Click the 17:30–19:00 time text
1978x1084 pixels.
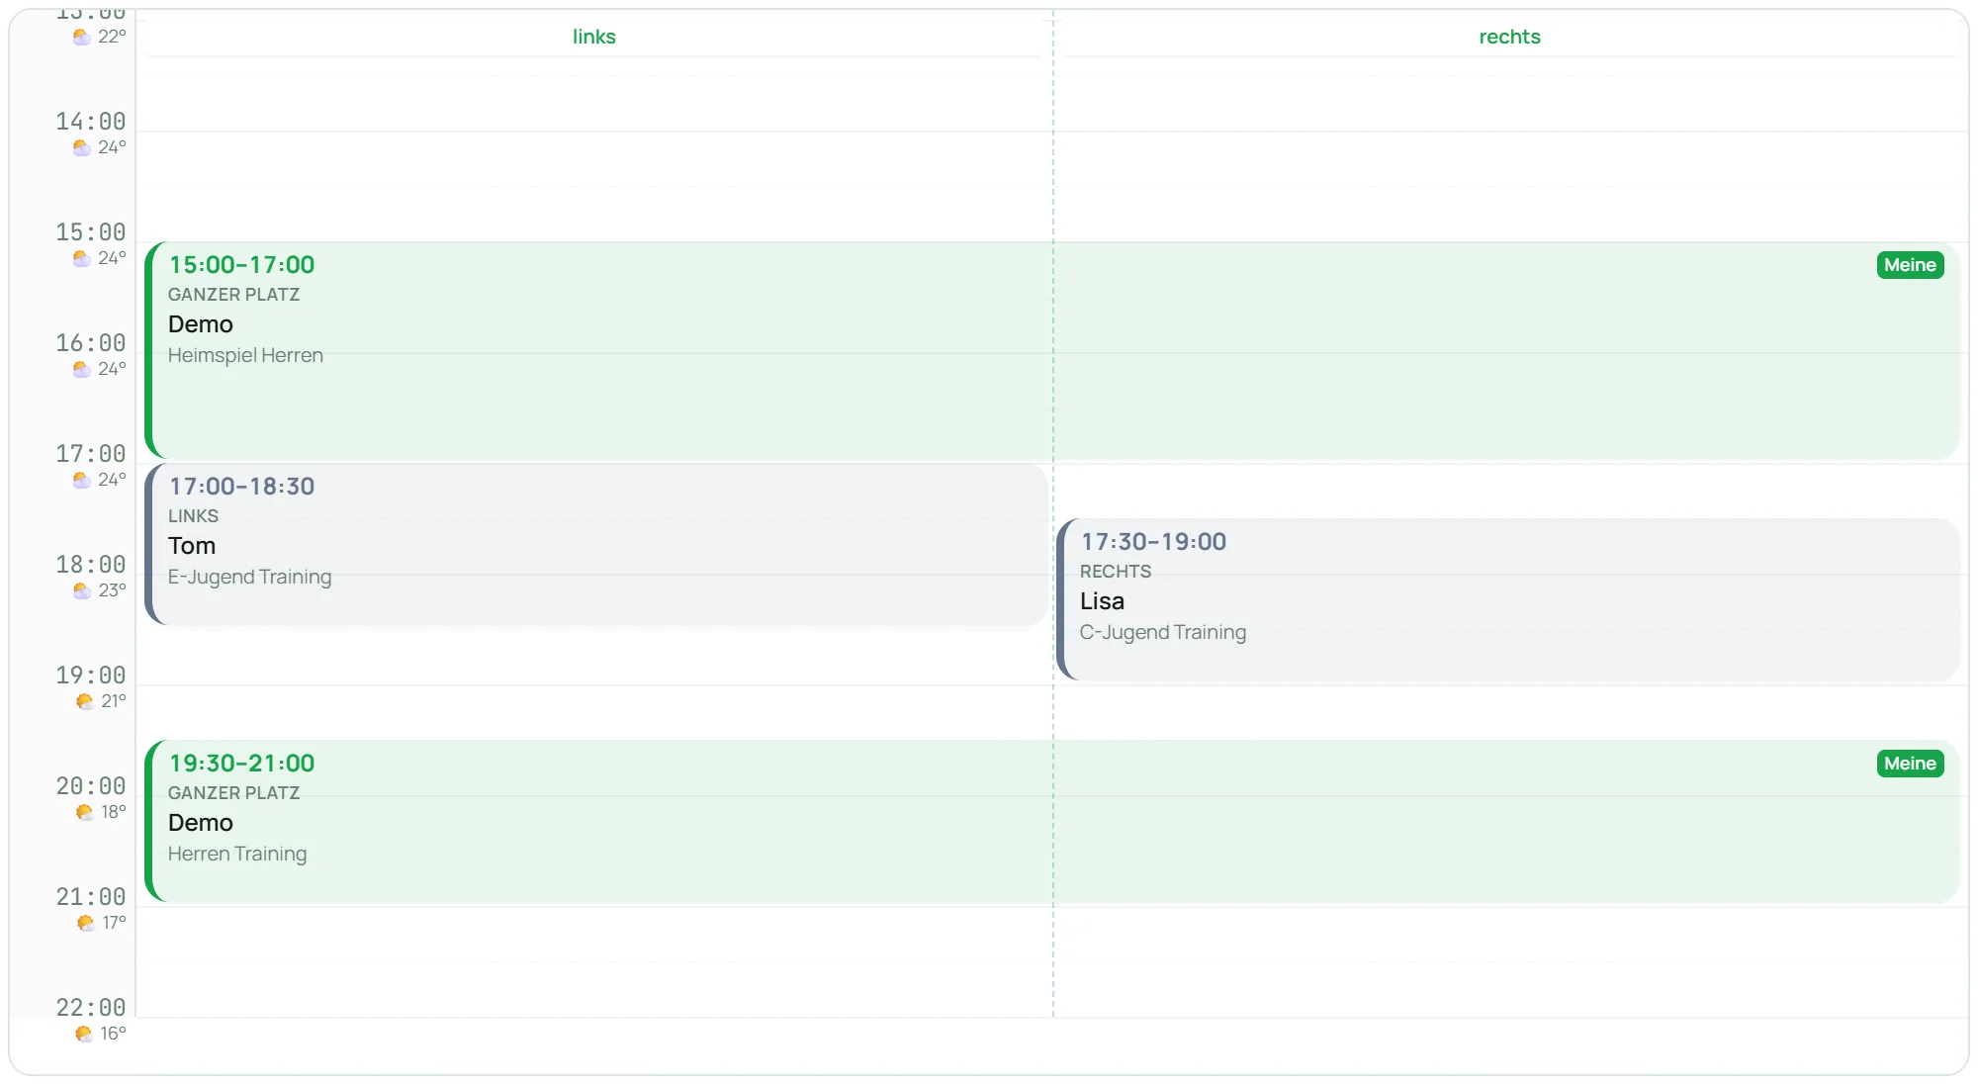pyautogui.click(x=1153, y=542)
